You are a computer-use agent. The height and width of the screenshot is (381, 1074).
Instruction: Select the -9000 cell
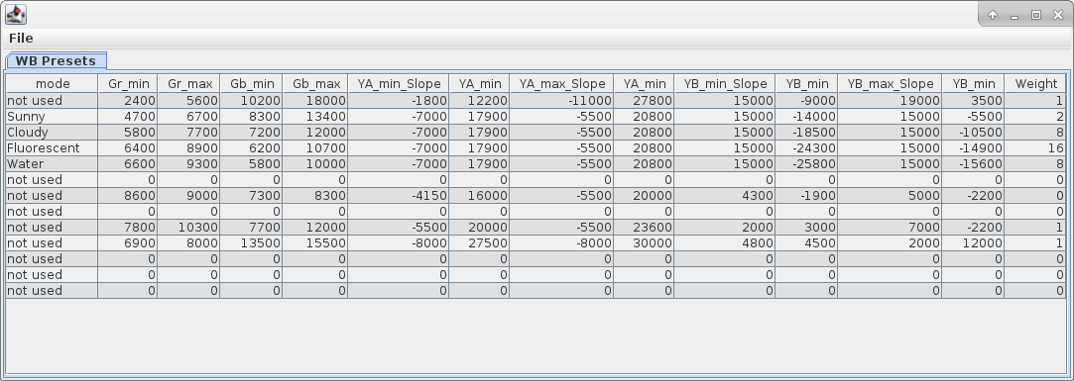coord(807,101)
